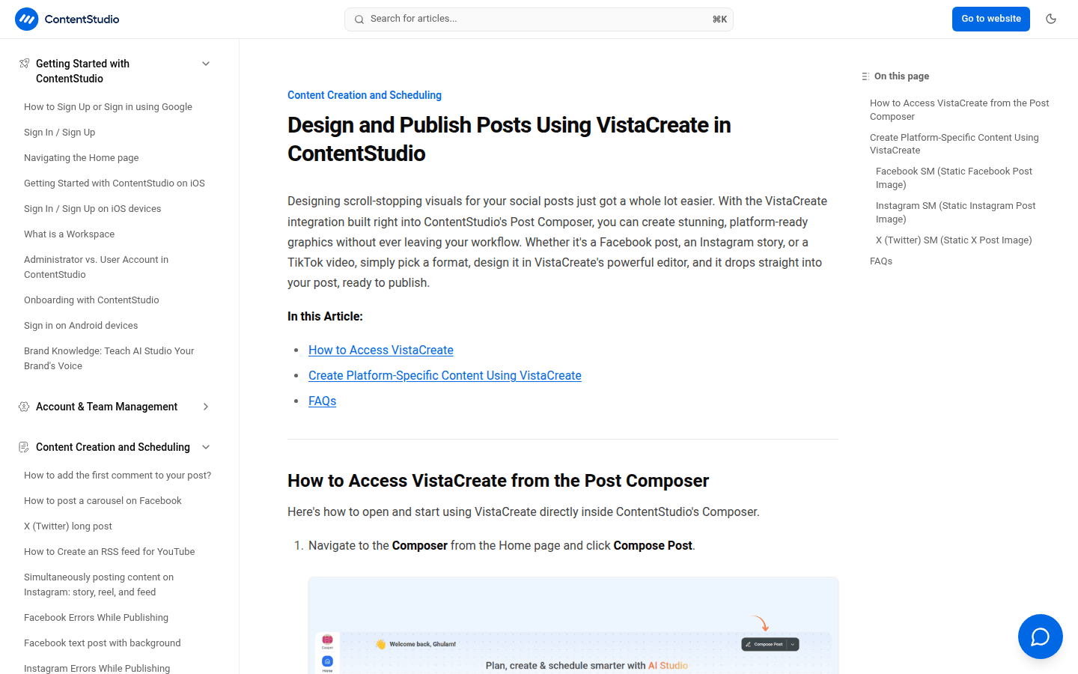This screenshot has width=1078, height=674.
Task: Open RSS feed for YouTube article
Action: click(109, 552)
